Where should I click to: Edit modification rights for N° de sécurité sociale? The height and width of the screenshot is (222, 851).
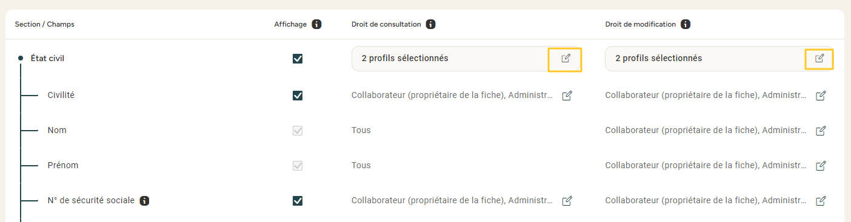pyautogui.click(x=821, y=201)
